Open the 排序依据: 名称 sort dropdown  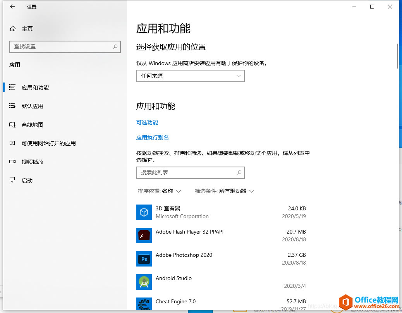159,191
